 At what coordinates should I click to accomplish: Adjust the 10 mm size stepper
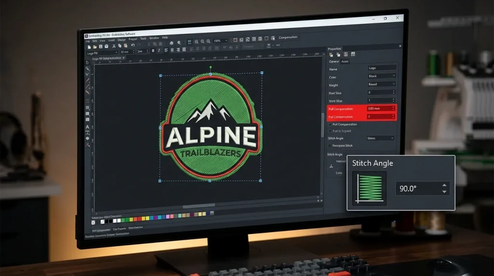[x=134, y=52]
